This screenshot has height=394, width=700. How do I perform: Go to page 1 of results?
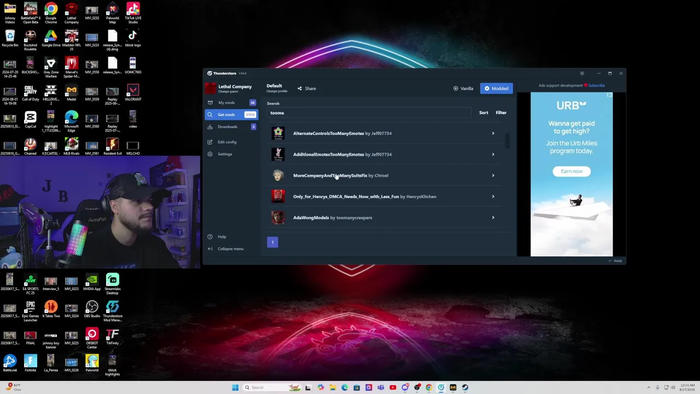coord(272,242)
